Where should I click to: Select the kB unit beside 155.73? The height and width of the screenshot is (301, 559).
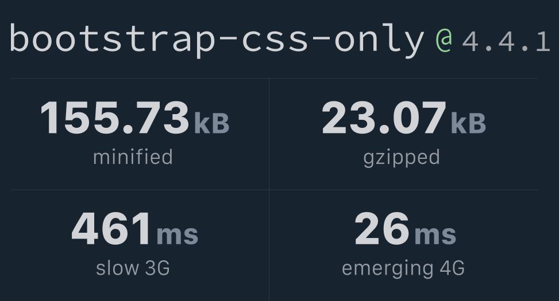[212, 123]
